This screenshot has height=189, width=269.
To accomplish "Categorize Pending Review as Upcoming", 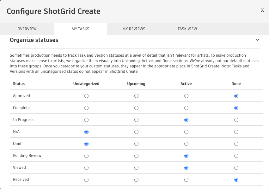I will (x=136, y=156).
